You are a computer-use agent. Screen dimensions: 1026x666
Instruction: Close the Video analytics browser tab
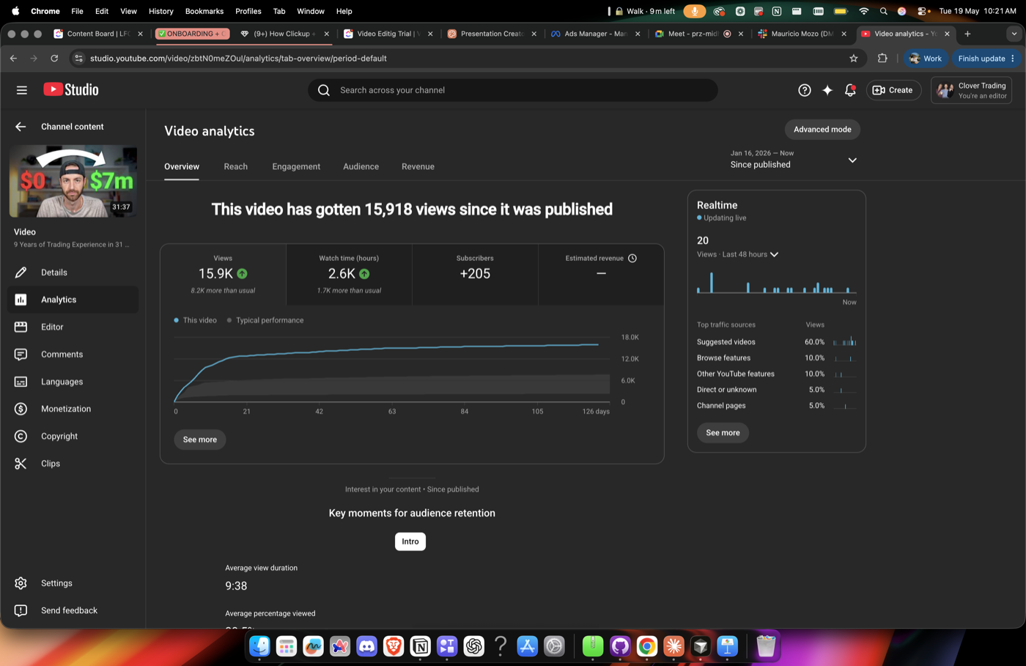click(x=947, y=34)
